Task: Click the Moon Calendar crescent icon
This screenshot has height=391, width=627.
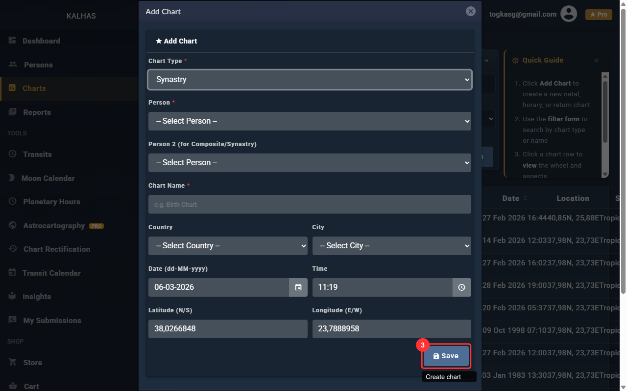Action: 12,178
